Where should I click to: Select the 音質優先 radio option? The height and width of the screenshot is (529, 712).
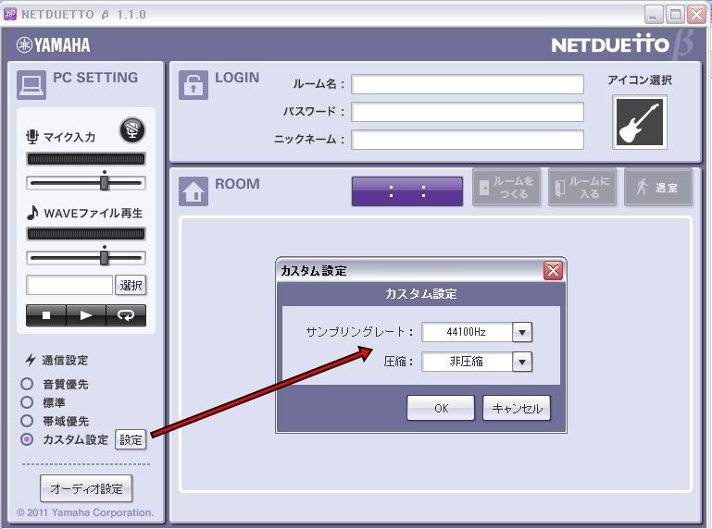[x=27, y=384]
